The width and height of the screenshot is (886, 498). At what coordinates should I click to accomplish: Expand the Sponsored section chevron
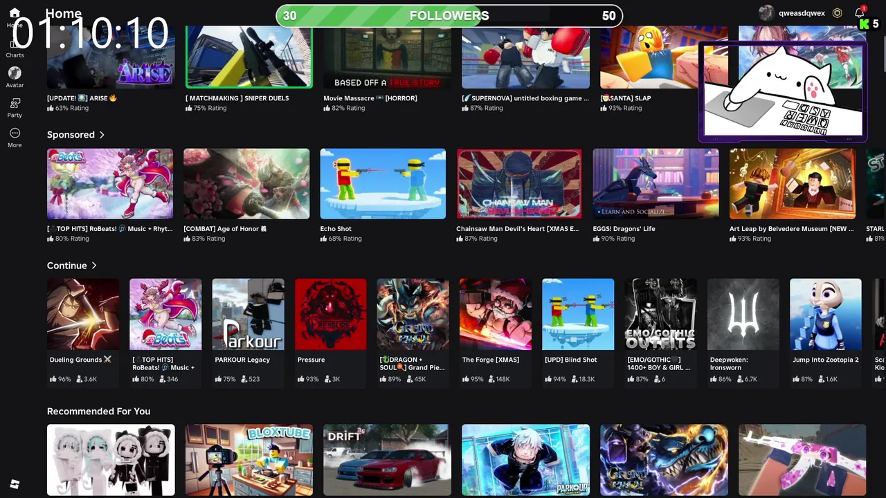pyautogui.click(x=102, y=135)
